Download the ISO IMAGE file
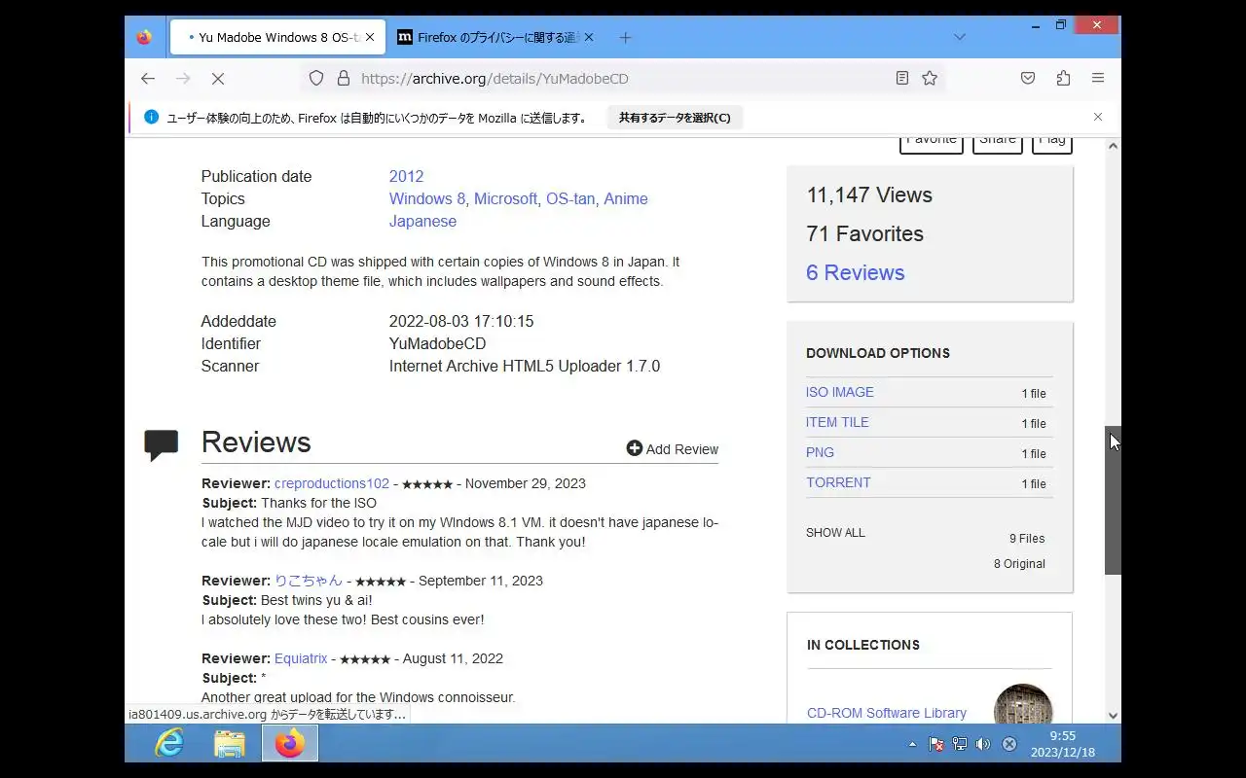 point(840,392)
